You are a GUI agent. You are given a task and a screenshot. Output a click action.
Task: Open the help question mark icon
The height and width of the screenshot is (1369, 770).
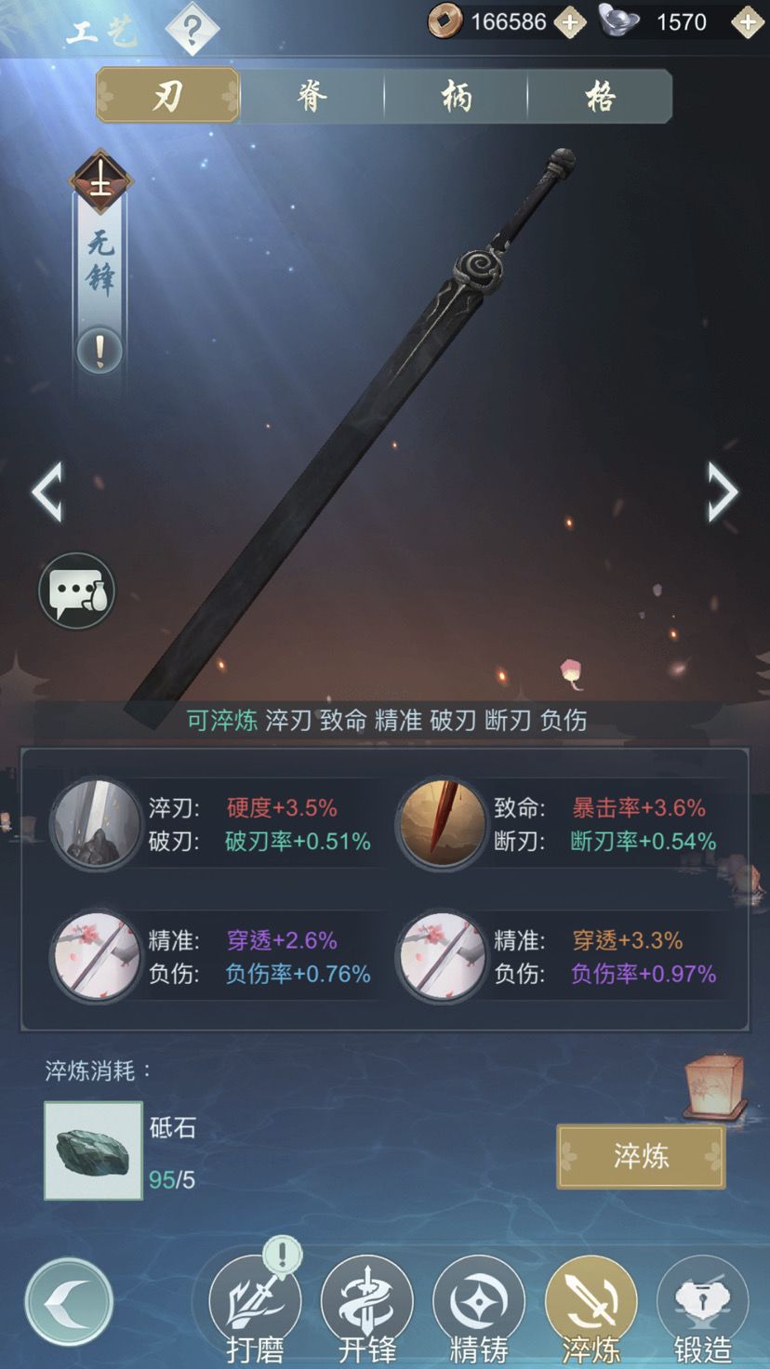(x=192, y=28)
